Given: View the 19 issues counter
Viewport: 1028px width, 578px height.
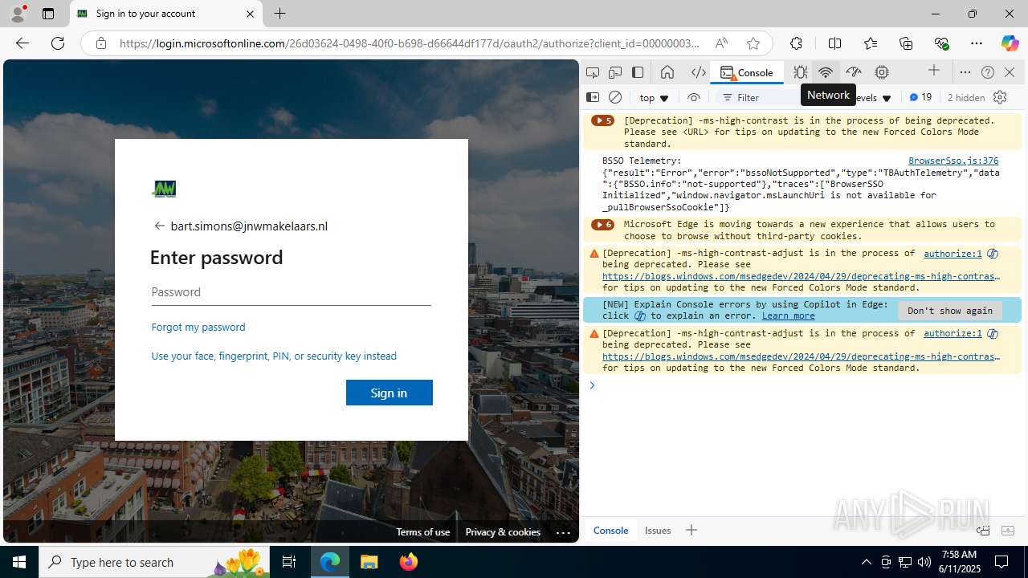Looking at the screenshot, I should (920, 97).
